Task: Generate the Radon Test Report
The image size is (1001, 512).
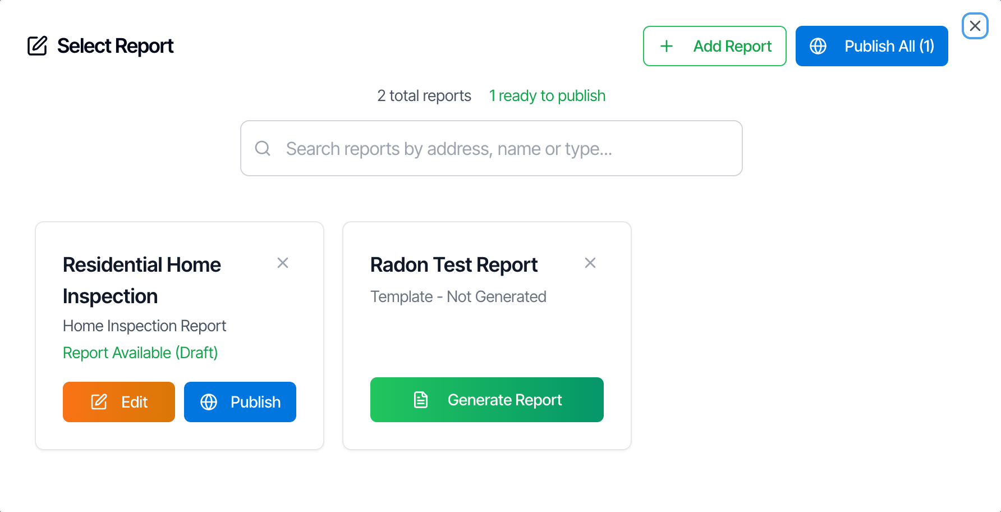Action: click(x=487, y=400)
